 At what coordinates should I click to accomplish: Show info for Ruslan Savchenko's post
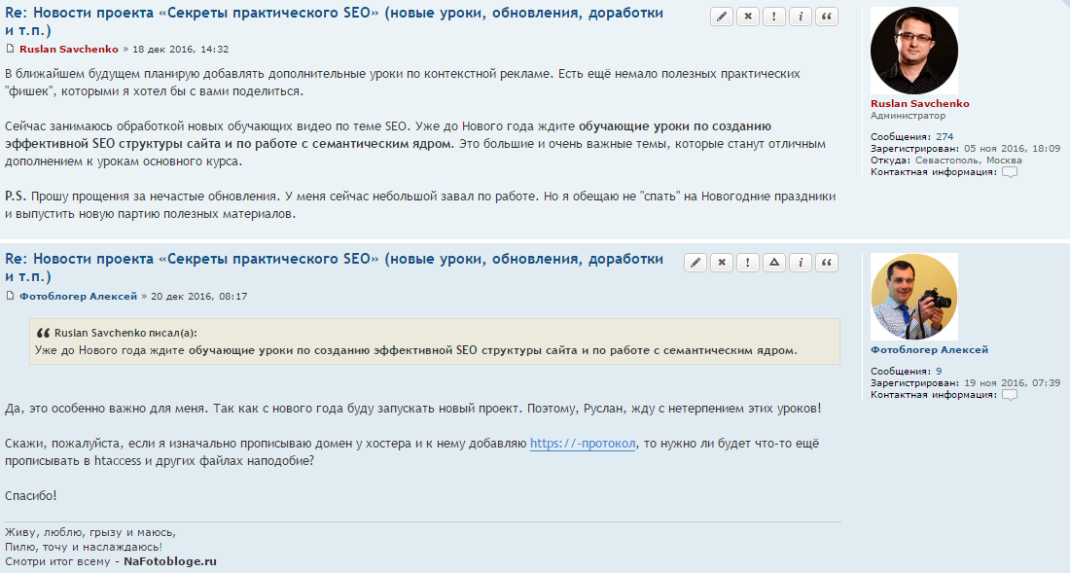coord(801,17)
